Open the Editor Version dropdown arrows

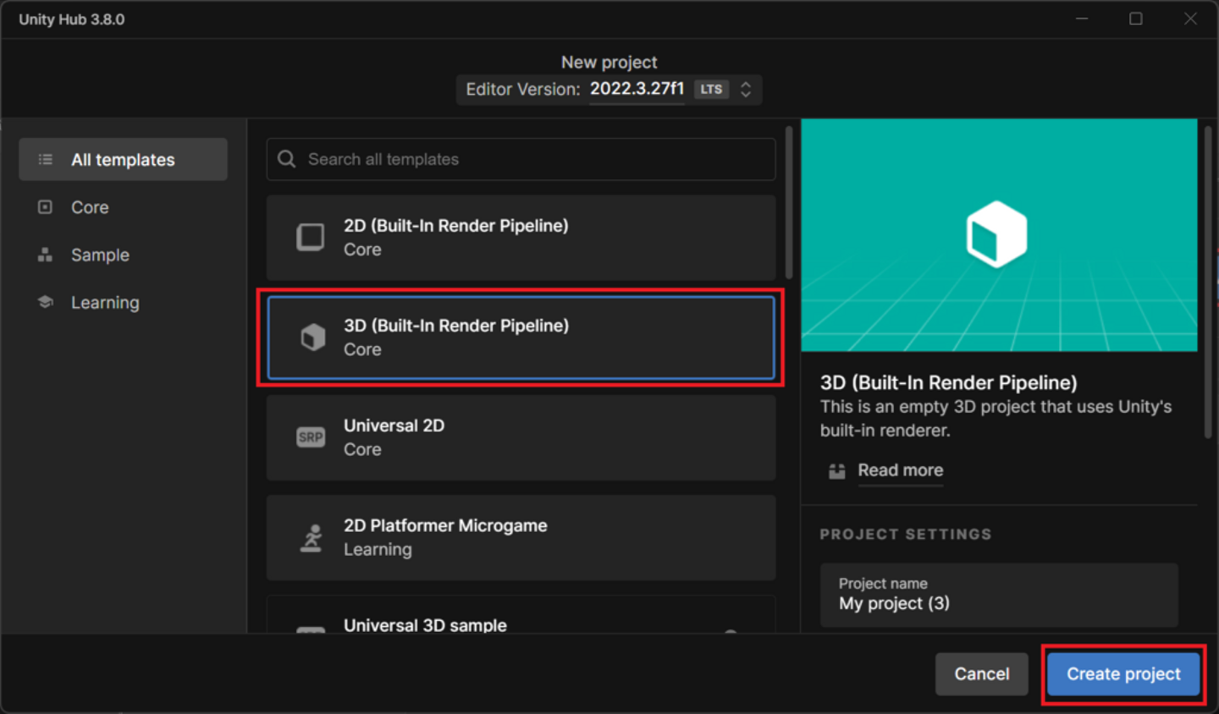tap(746, 90)
